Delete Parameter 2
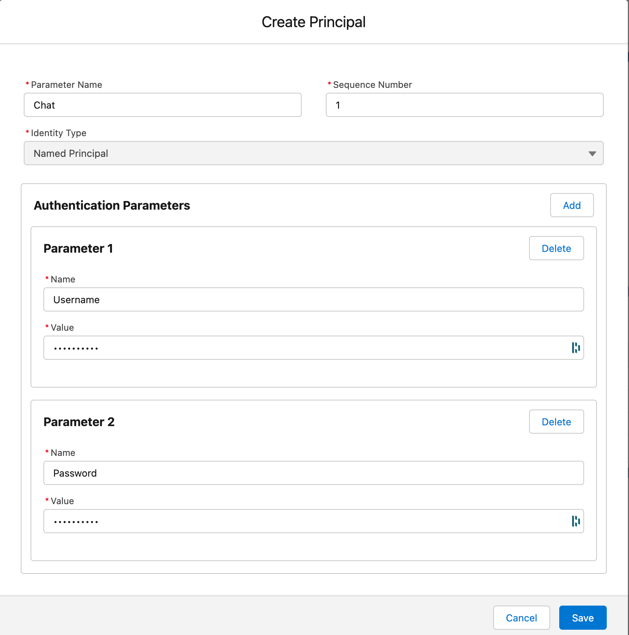 (556, 422)
